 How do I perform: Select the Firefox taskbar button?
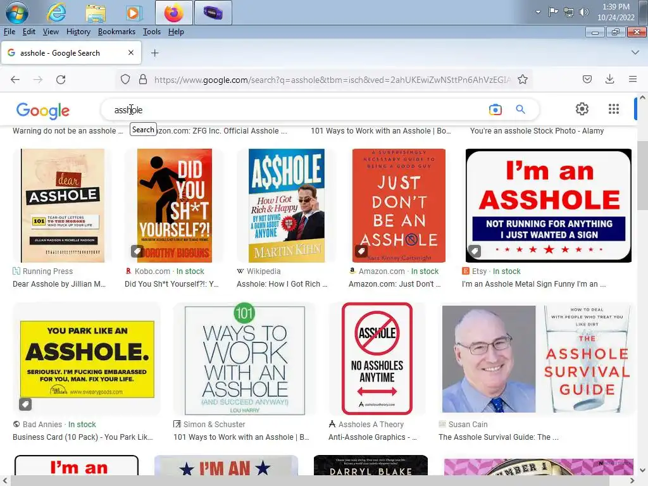pos(174,13)
